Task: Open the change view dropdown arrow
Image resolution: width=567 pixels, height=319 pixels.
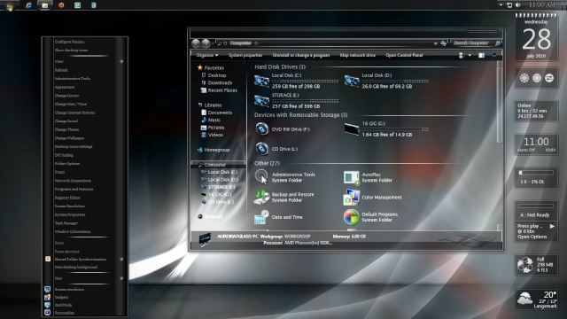Action: pos(470,55)
